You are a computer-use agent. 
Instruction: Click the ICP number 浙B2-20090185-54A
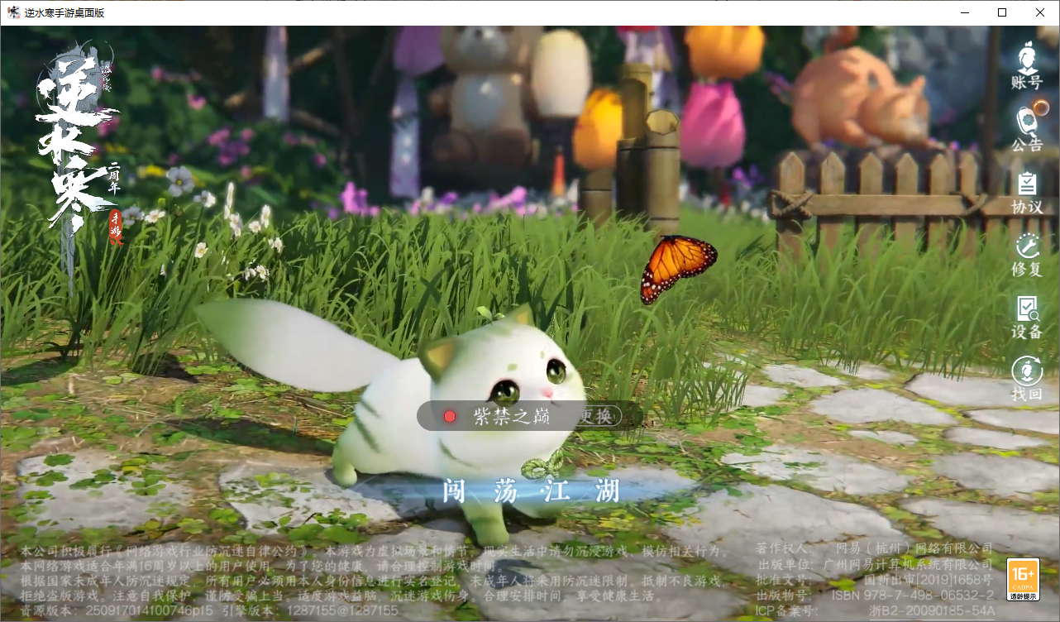(x=932, y=611)
